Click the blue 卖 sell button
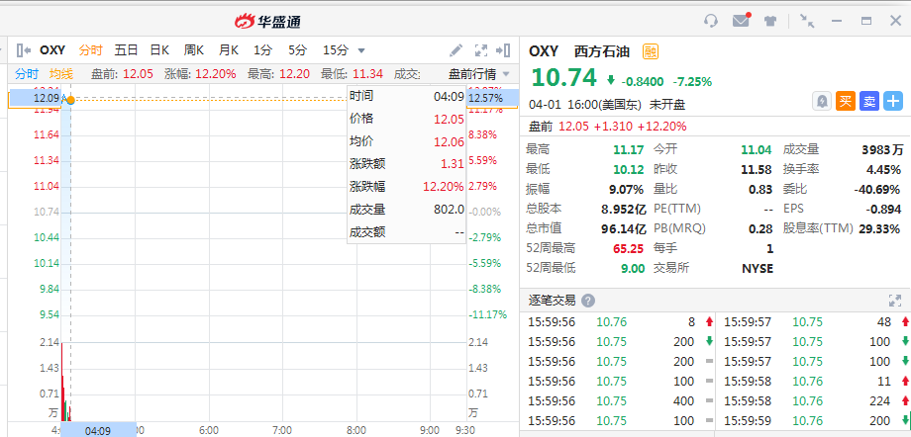Viewport: 911px width, 437px height. [x=868, y=101]
